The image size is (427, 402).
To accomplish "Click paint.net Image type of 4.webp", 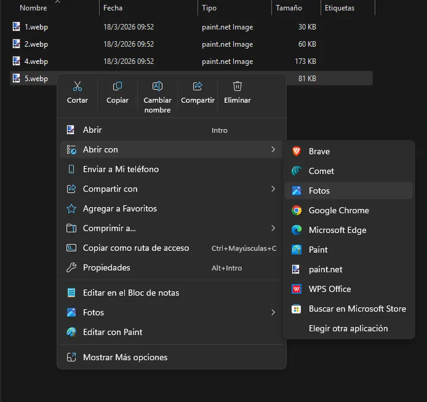I will [228, 61].
